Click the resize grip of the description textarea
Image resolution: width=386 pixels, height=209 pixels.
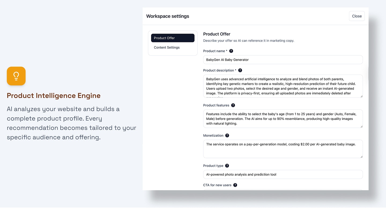pyautogui.click(x=361, y=97)
